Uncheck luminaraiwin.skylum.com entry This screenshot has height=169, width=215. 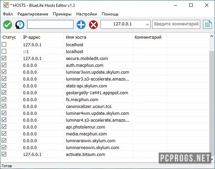(4, 141)
